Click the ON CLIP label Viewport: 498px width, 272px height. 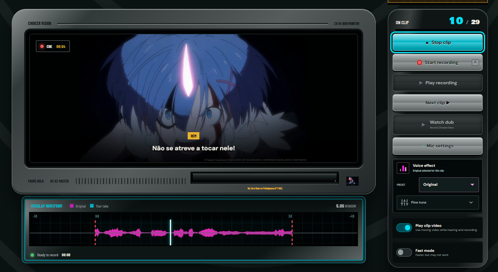coord(402,23)
